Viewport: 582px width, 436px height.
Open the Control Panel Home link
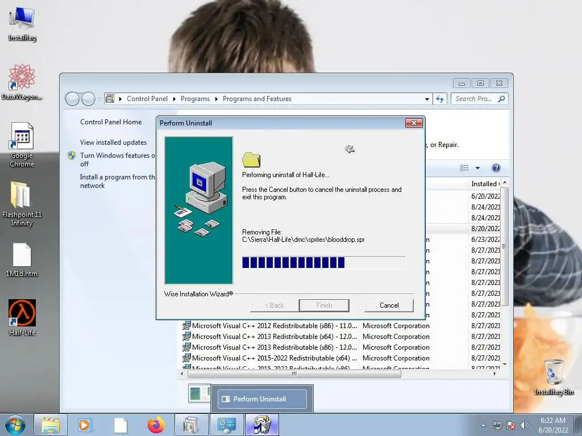(111, 122)
